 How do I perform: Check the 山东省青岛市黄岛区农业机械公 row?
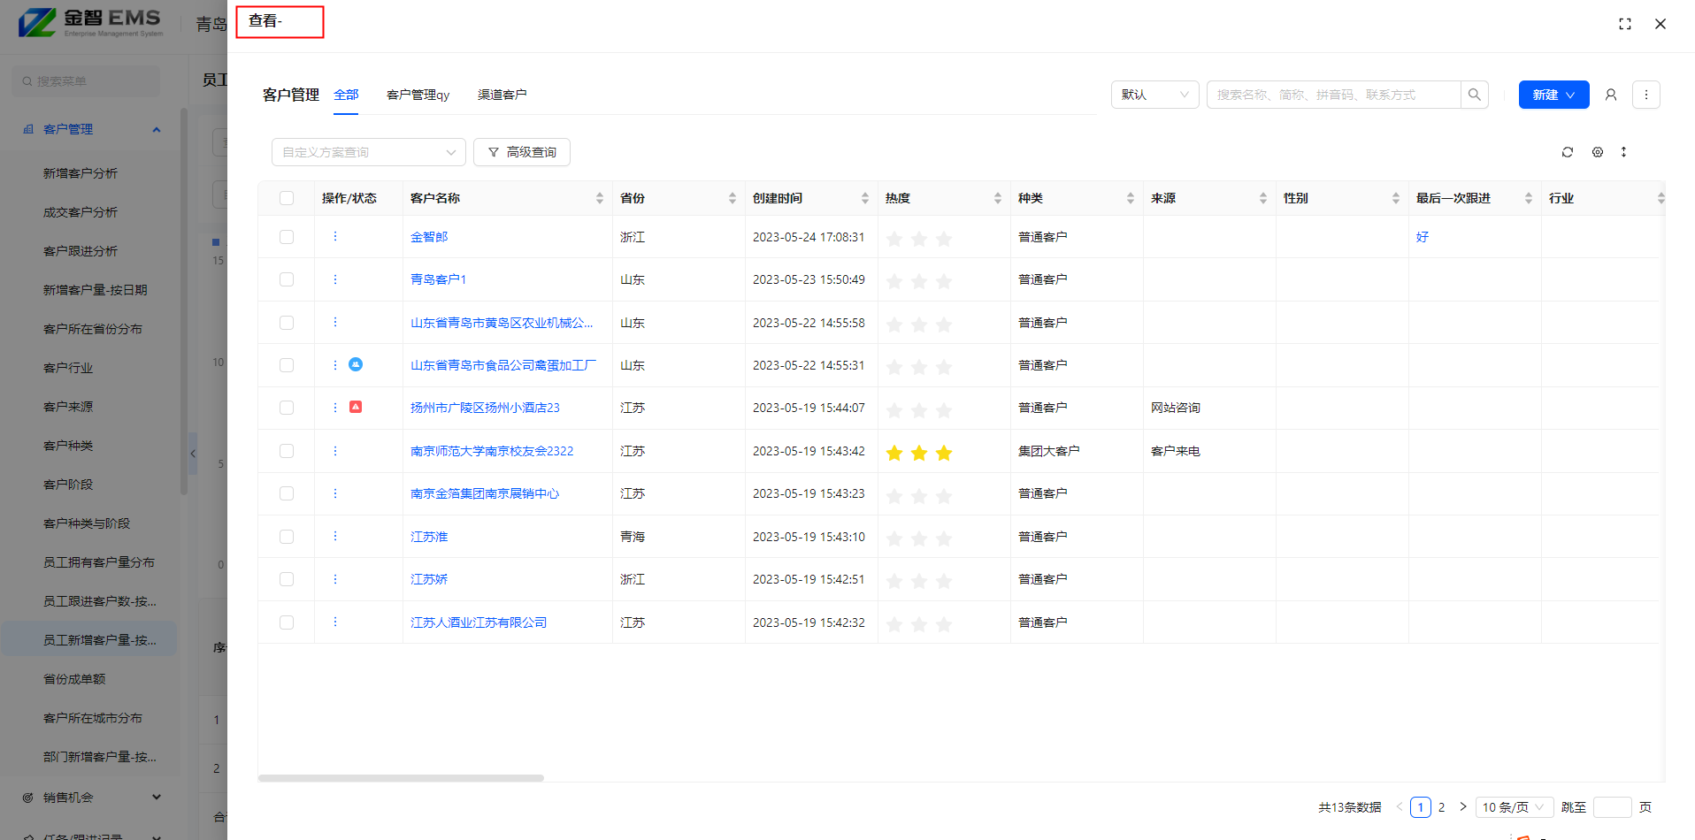(287, 323)
